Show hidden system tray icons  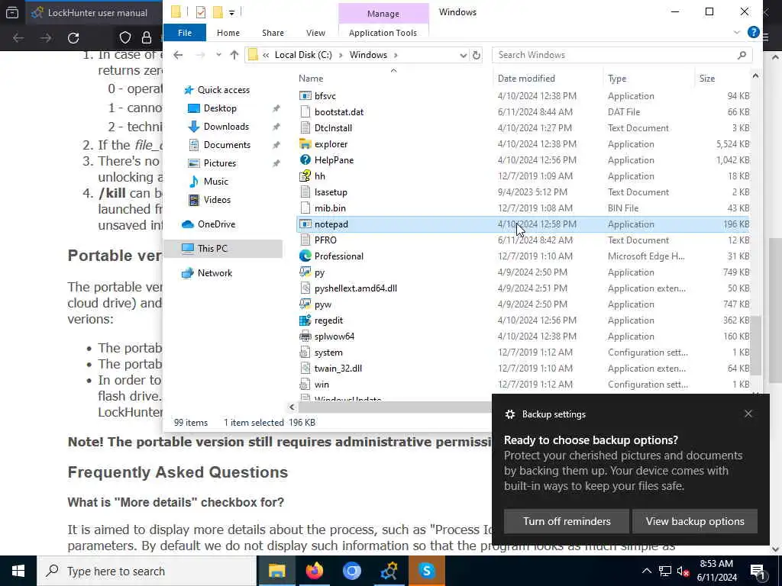[x=646, y=571]
